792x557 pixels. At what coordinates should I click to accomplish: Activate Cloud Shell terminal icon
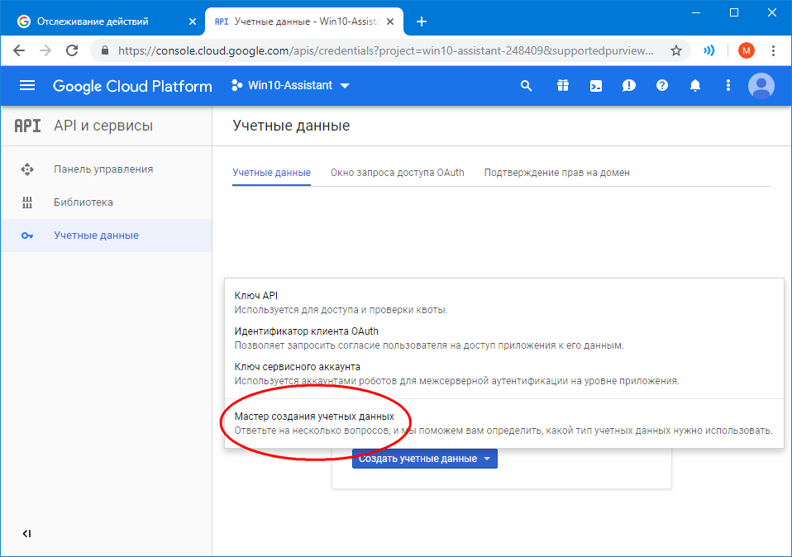595,86
